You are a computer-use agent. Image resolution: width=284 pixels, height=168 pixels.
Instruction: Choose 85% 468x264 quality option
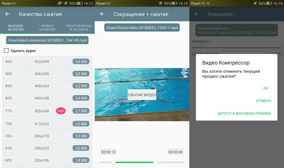click(47, 86)
